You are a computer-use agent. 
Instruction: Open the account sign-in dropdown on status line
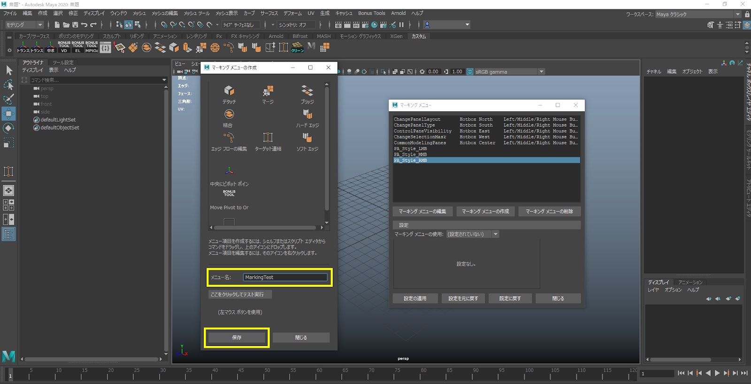pos(446,25)
